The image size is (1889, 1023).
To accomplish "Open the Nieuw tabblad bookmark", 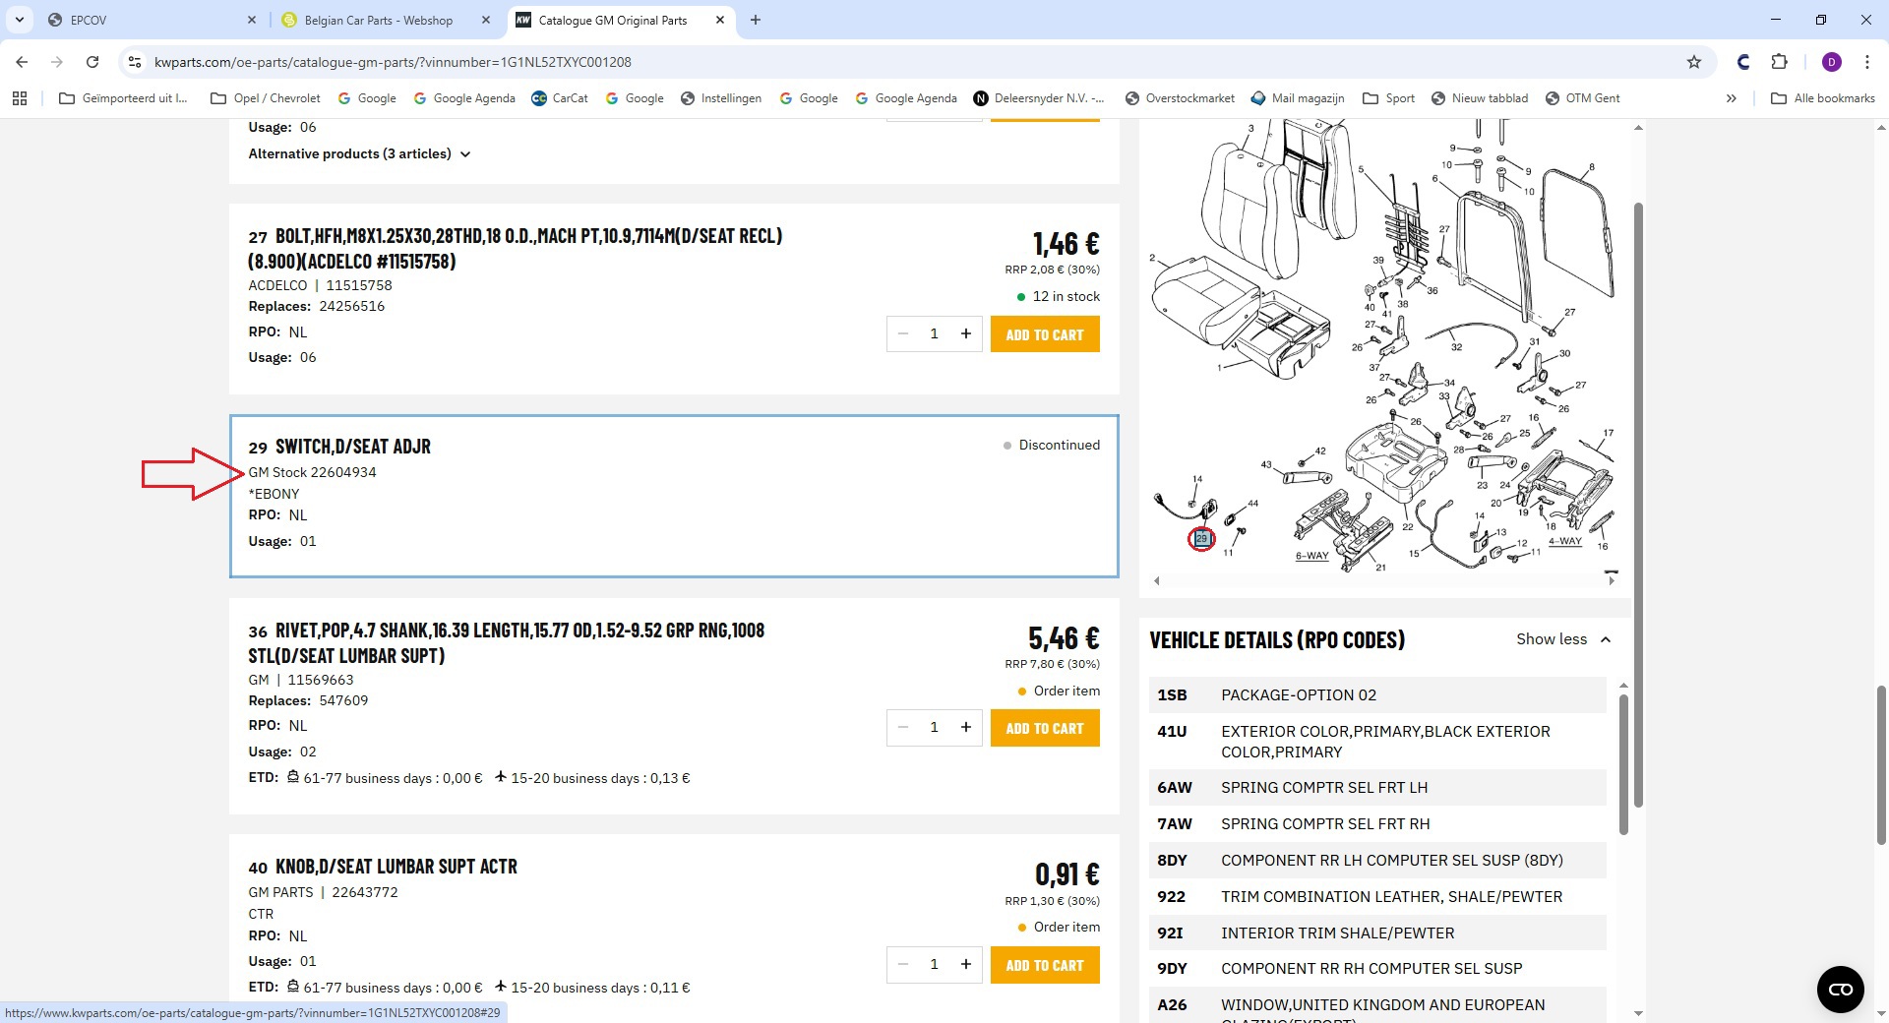I will (x=1480, y=98).
